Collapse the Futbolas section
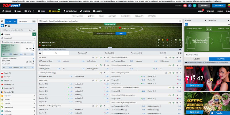Image resolution: width=230 pixels, height=115 pixels. point(34,34)
